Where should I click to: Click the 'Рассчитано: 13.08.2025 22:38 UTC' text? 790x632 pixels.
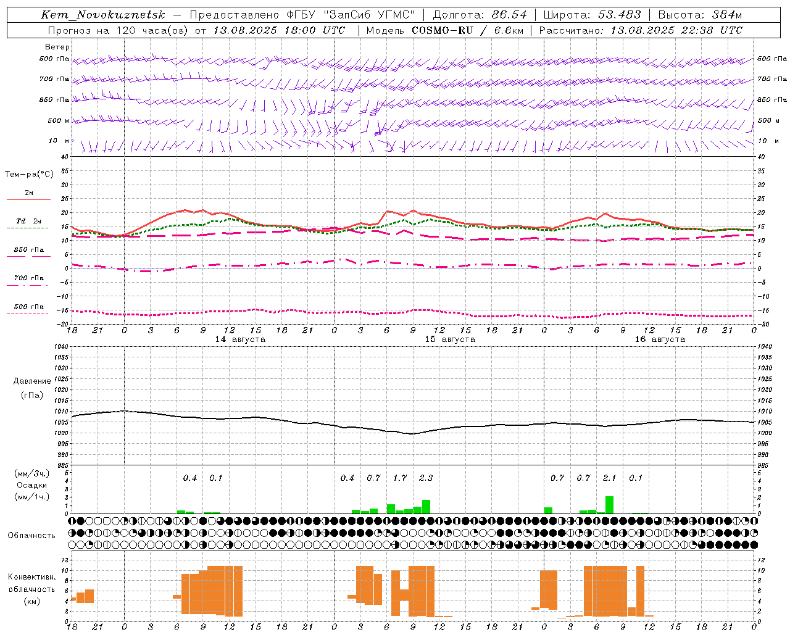pyautogui.click(x=641, y=30)
